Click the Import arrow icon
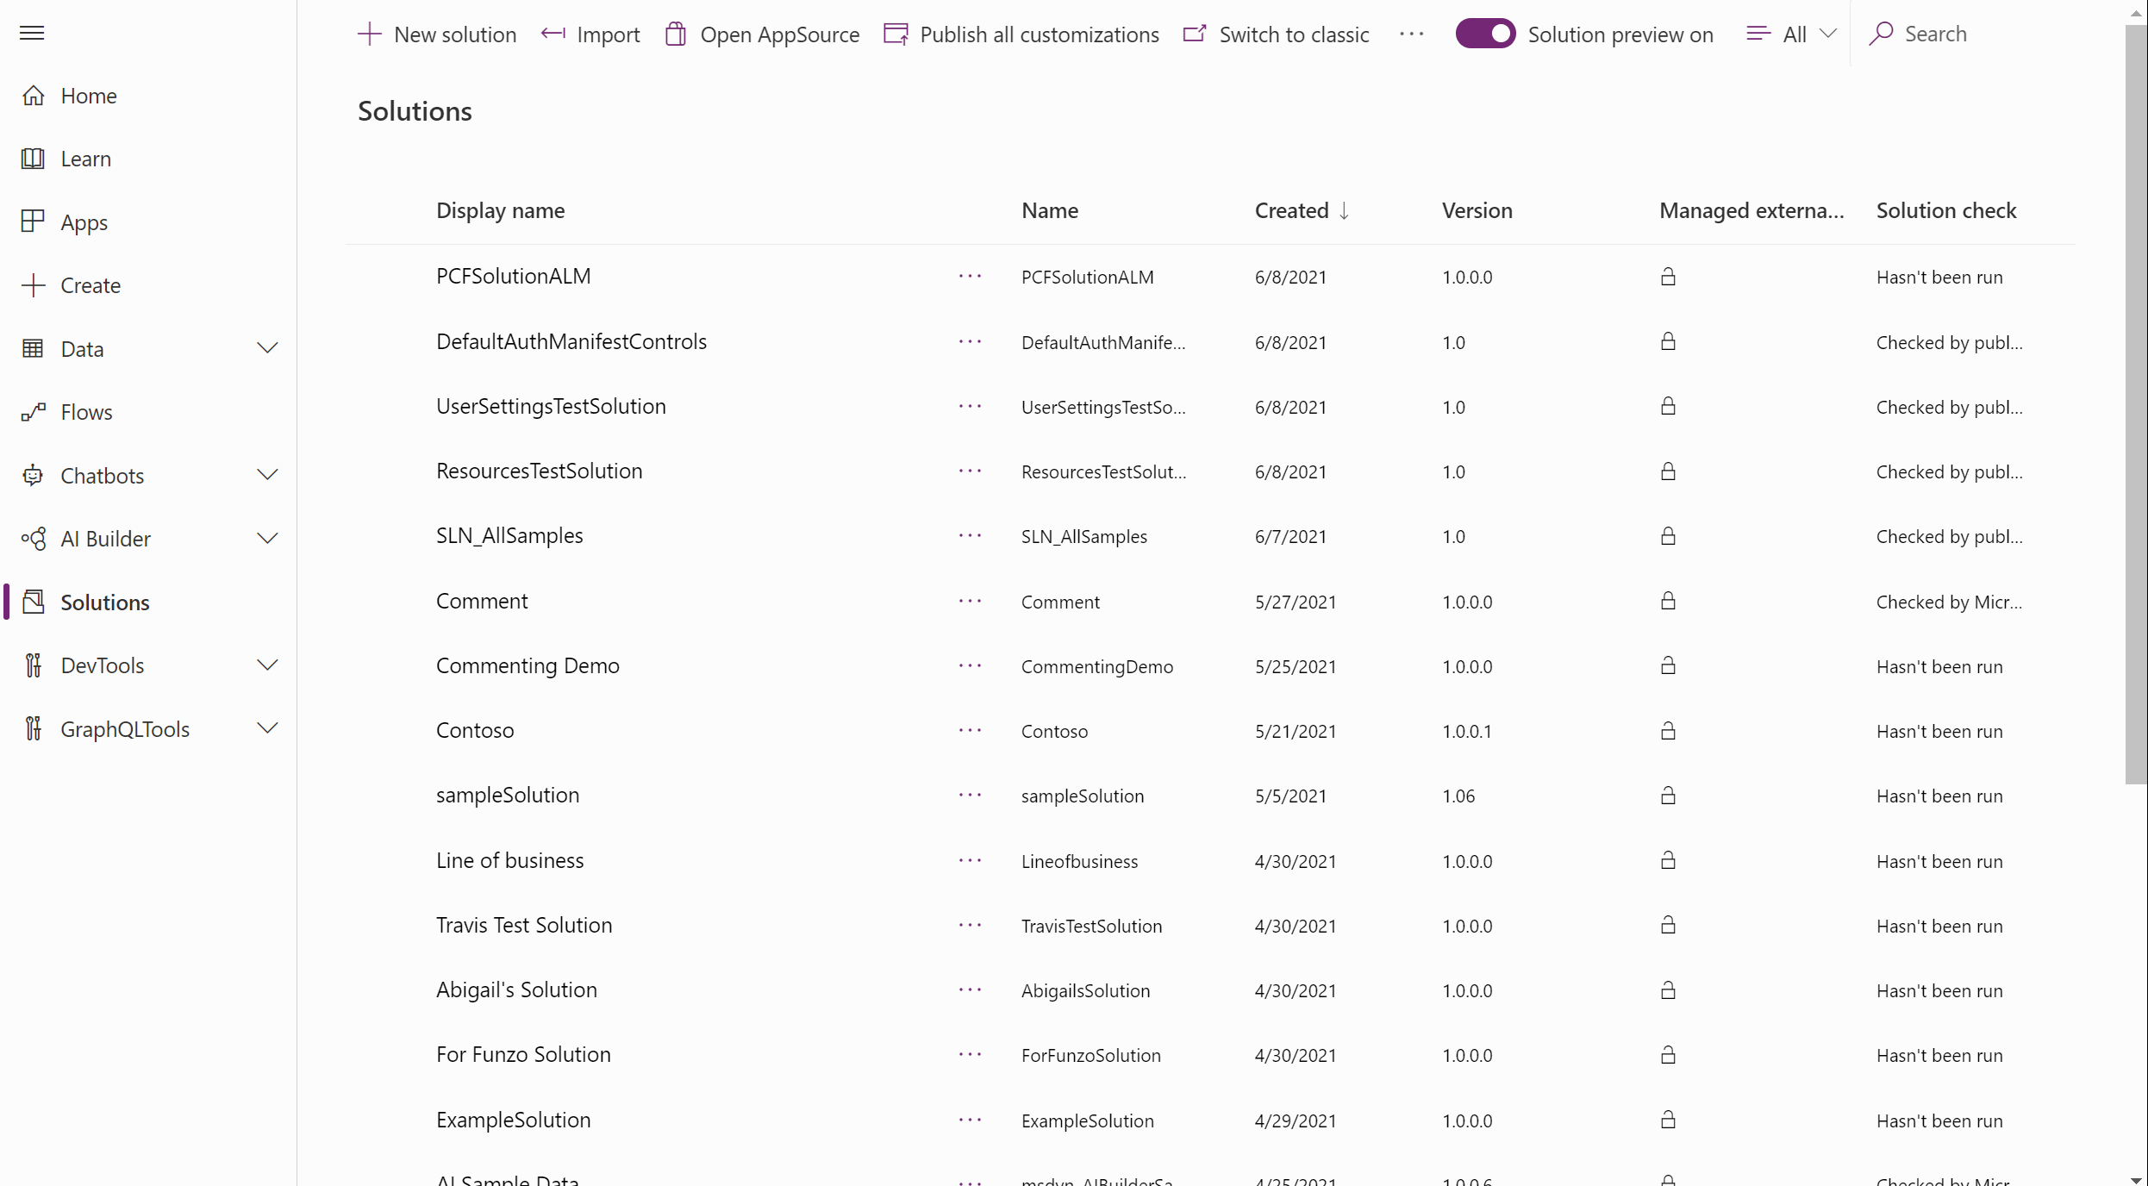Viewport: 2148px width, 1186px height. (553, 34)
